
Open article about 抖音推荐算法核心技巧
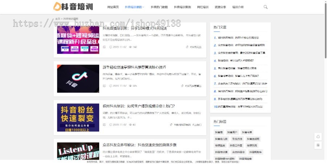click(x=134, y=67)
